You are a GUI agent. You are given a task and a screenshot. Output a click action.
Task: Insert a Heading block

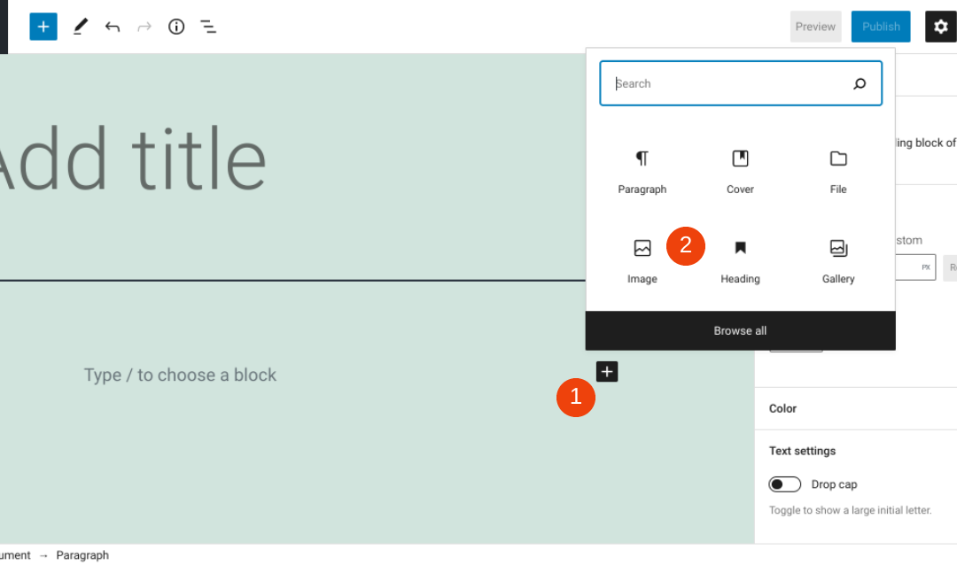[740, 262]
